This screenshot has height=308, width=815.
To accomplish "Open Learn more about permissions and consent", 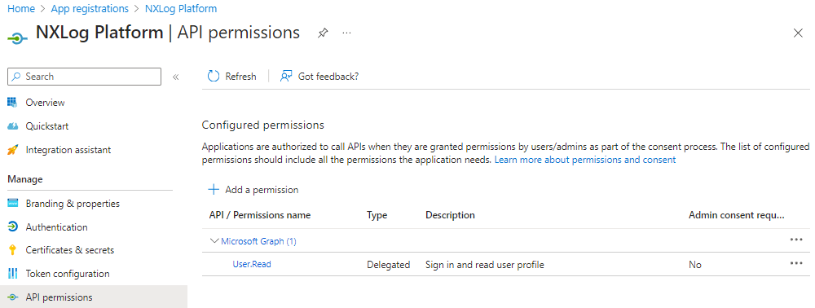I will point(584,160).
